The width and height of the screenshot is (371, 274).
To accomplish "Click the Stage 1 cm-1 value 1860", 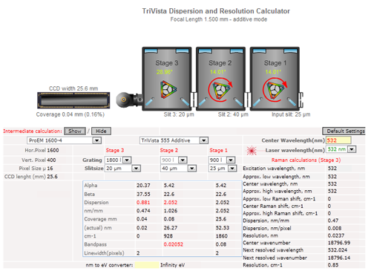I will [222, 236].
